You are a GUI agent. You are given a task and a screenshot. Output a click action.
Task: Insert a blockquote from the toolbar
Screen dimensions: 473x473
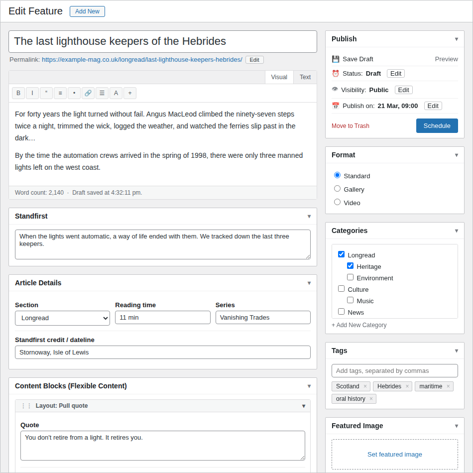46,93
